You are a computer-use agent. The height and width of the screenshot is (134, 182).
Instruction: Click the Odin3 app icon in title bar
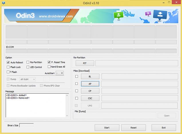[3, 3]
